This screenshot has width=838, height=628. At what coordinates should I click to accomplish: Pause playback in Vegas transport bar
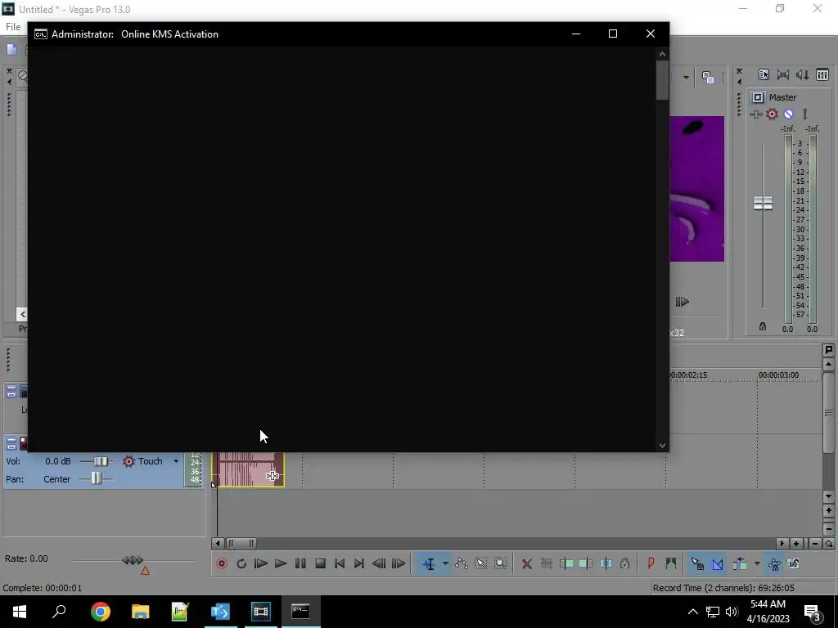[x=300, y=563]
